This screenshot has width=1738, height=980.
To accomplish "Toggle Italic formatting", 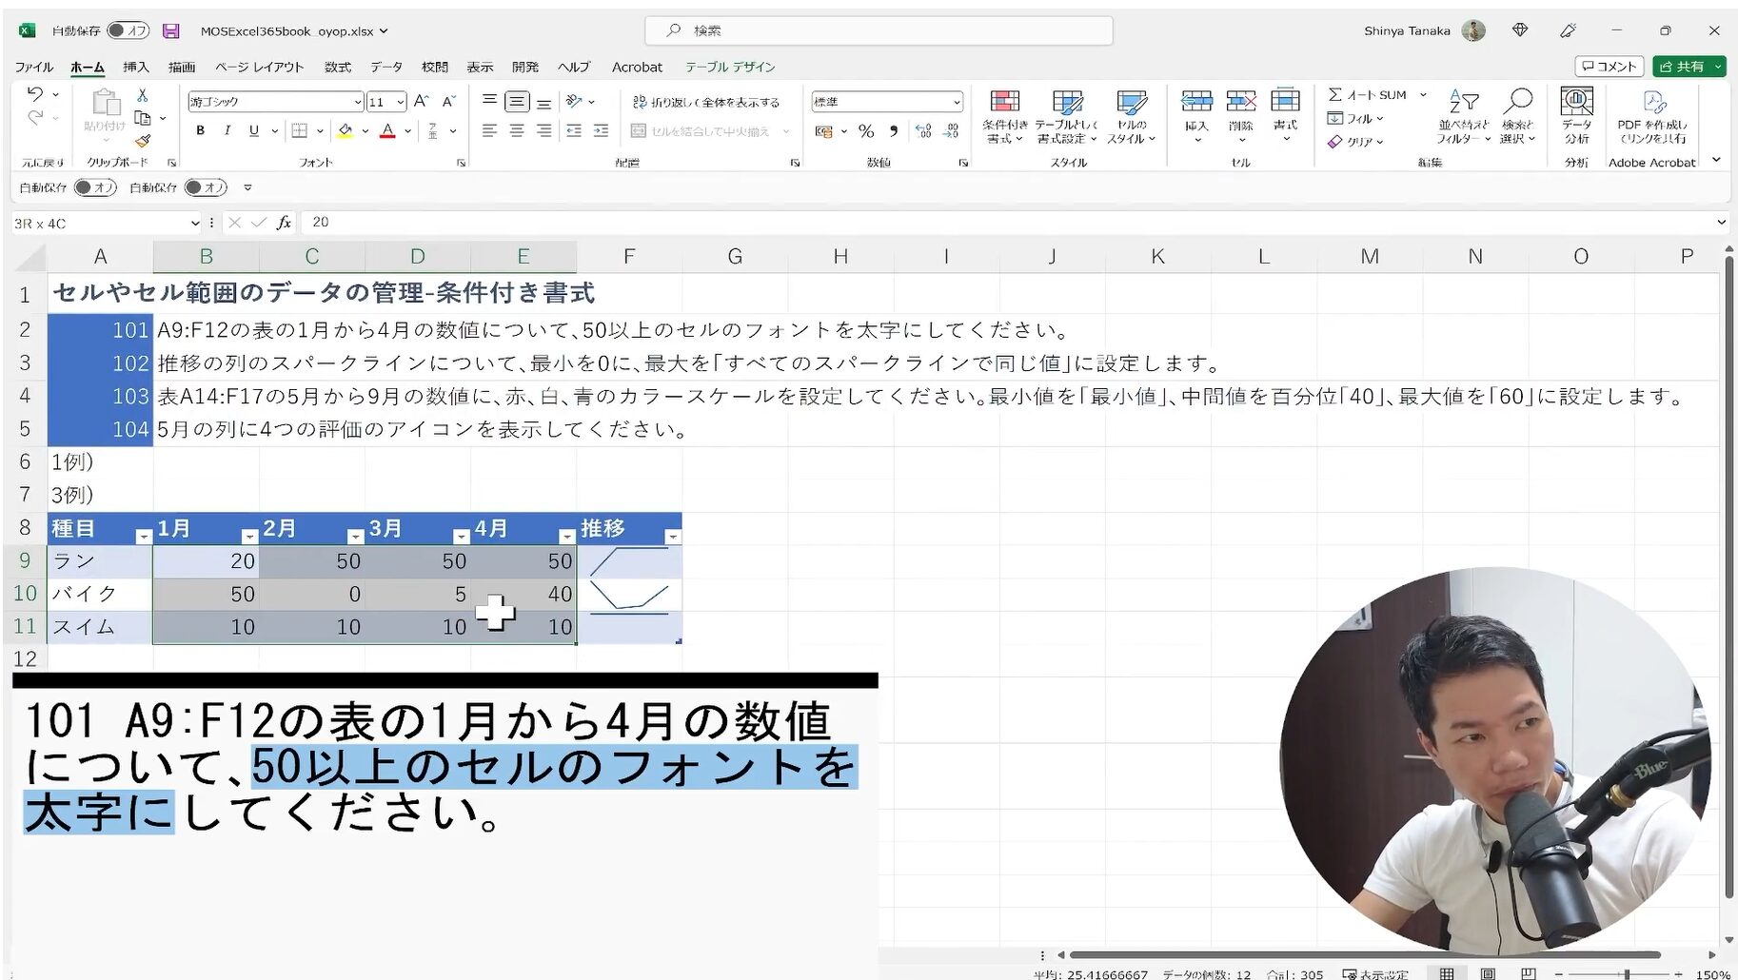I will click(x=227, y=130).
